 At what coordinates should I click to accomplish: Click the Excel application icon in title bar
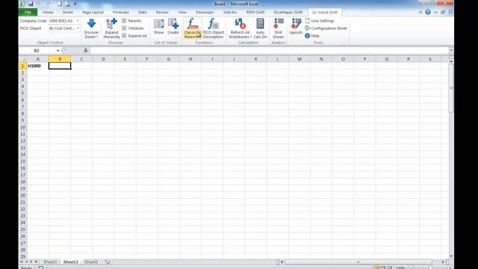coord(22,4)
